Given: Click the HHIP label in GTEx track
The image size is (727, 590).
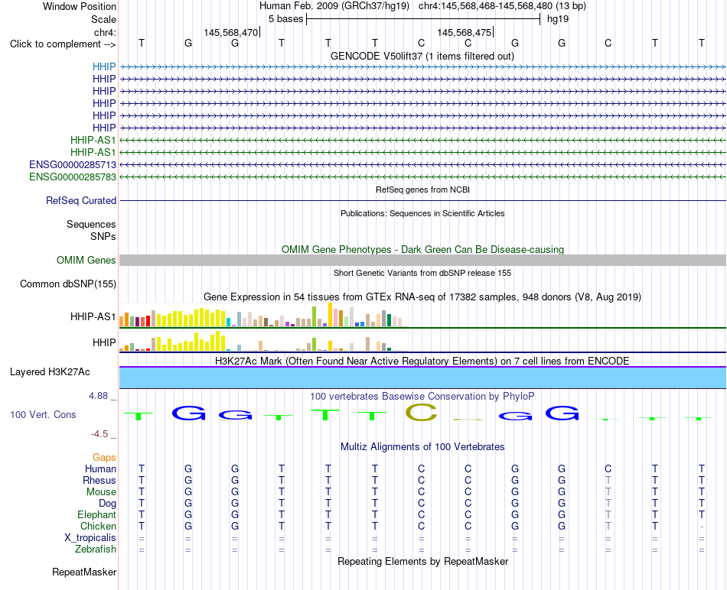Looking at the screenshot, I should click(x=104, y=342).
